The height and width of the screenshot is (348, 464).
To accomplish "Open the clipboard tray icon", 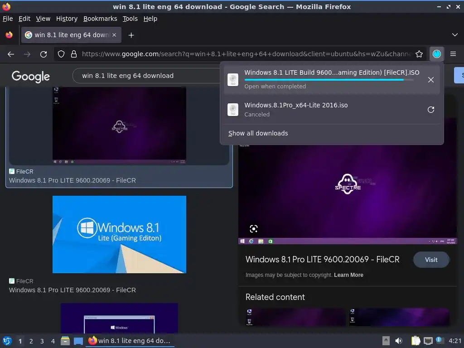I will click(416, 341).
